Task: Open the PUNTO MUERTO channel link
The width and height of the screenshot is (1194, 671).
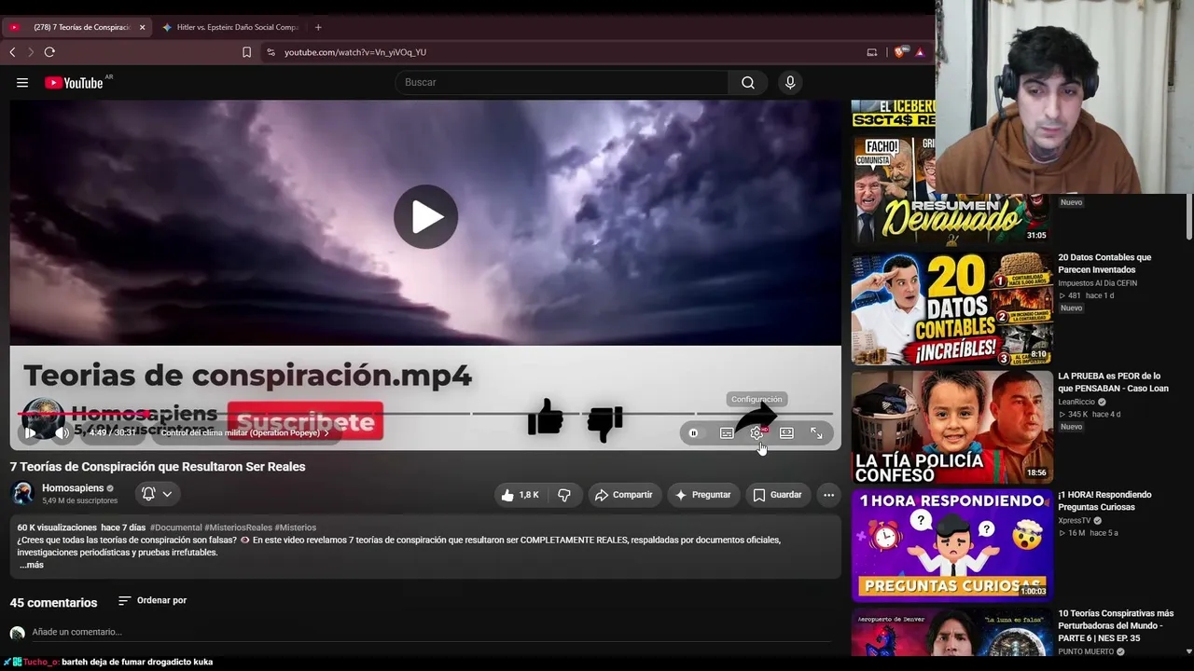Action: 1086,651
